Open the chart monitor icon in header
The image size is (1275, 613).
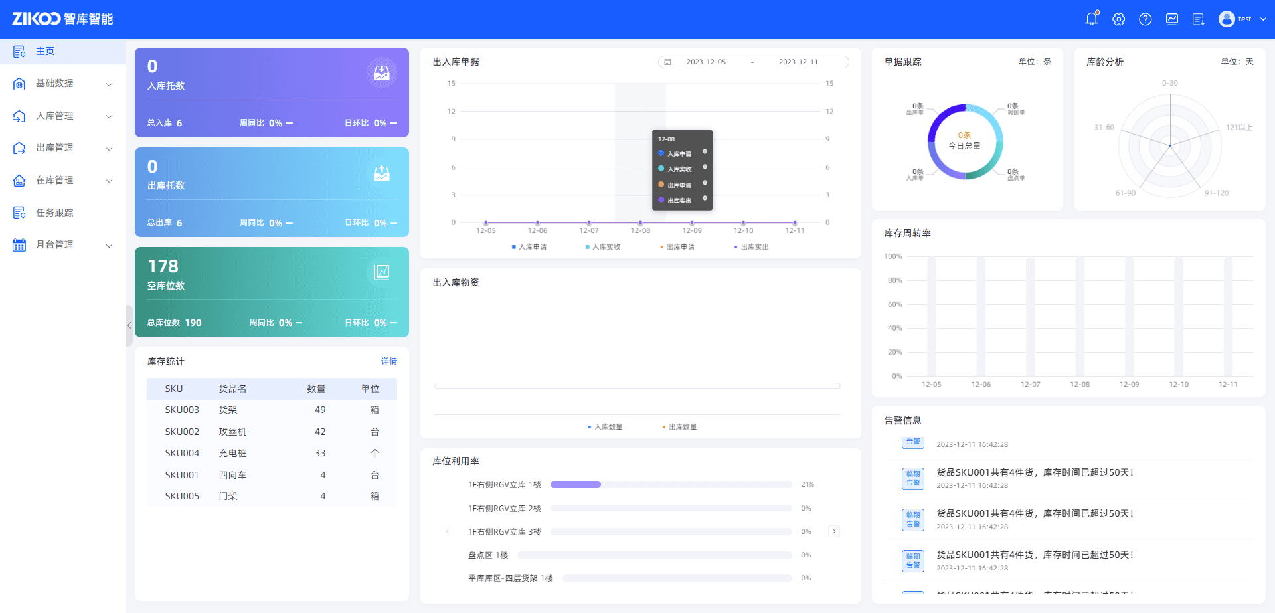(x=1172, y=19)
